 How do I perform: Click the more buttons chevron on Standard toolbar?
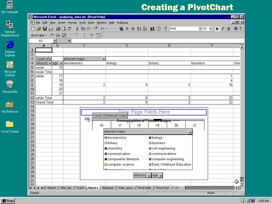pyautogui.click(x=165, y=29)
